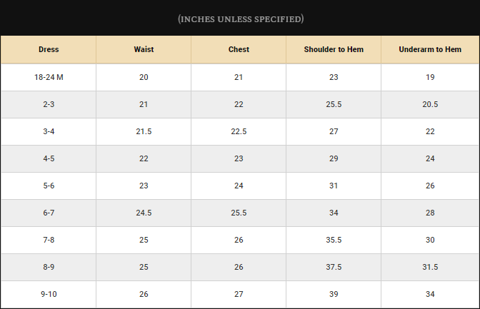This screenshot has height=309, width=480.
Task: Click the Dress column header
Action: pyautogui.click(x=49, y=49)
